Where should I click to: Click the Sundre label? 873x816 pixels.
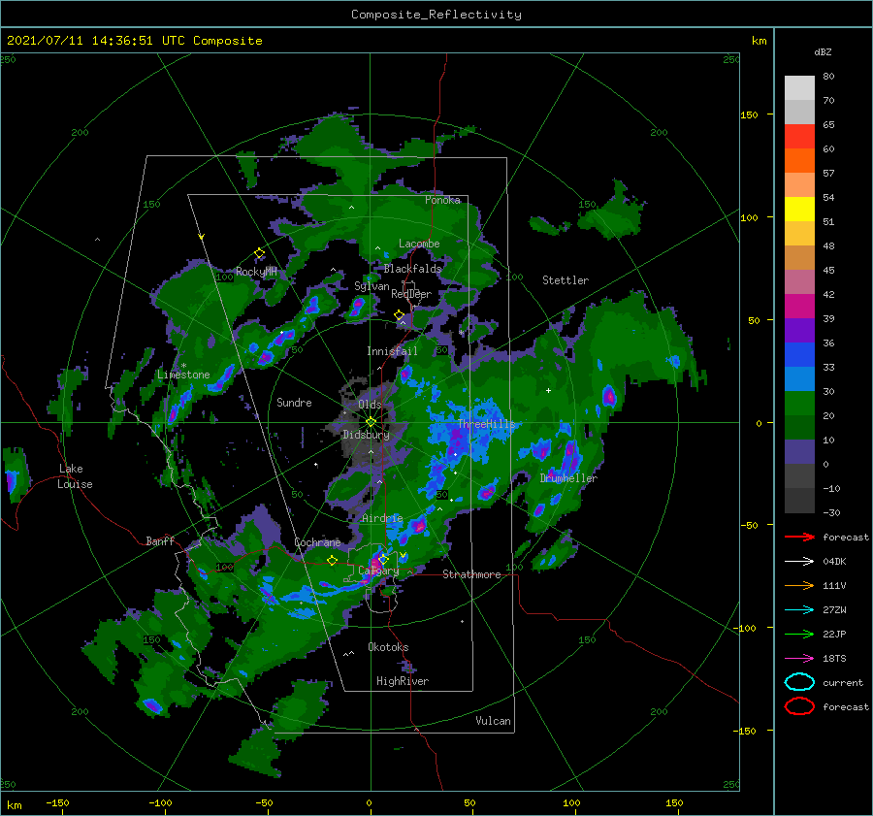click(294, 402)
